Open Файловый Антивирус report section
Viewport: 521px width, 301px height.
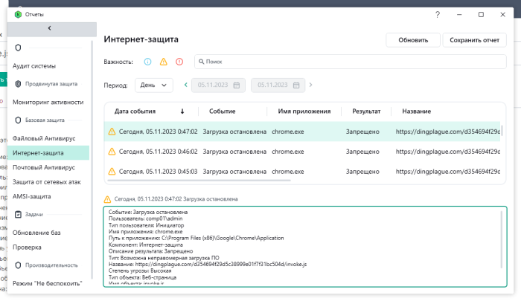[44, 138]
